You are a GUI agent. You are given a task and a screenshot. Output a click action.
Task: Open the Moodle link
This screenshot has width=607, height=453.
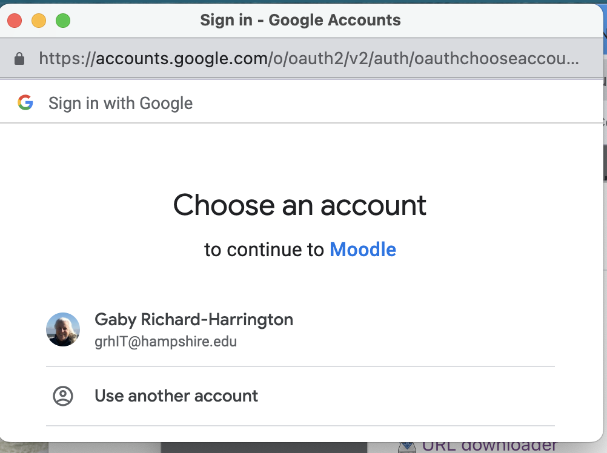[x=363, y=250]
